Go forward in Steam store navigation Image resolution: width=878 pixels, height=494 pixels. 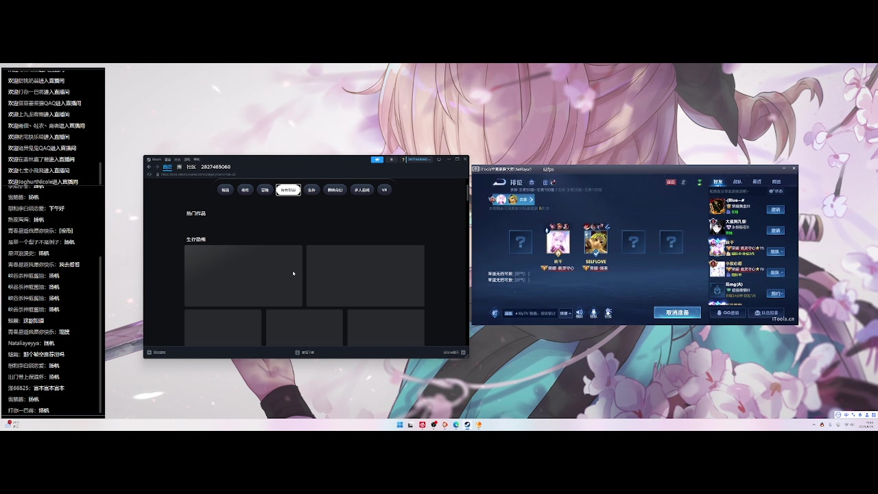[x=157, y=167]
